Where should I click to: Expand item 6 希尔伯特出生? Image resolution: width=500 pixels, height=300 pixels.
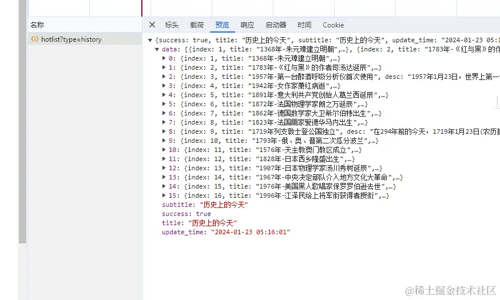(164, 113)
